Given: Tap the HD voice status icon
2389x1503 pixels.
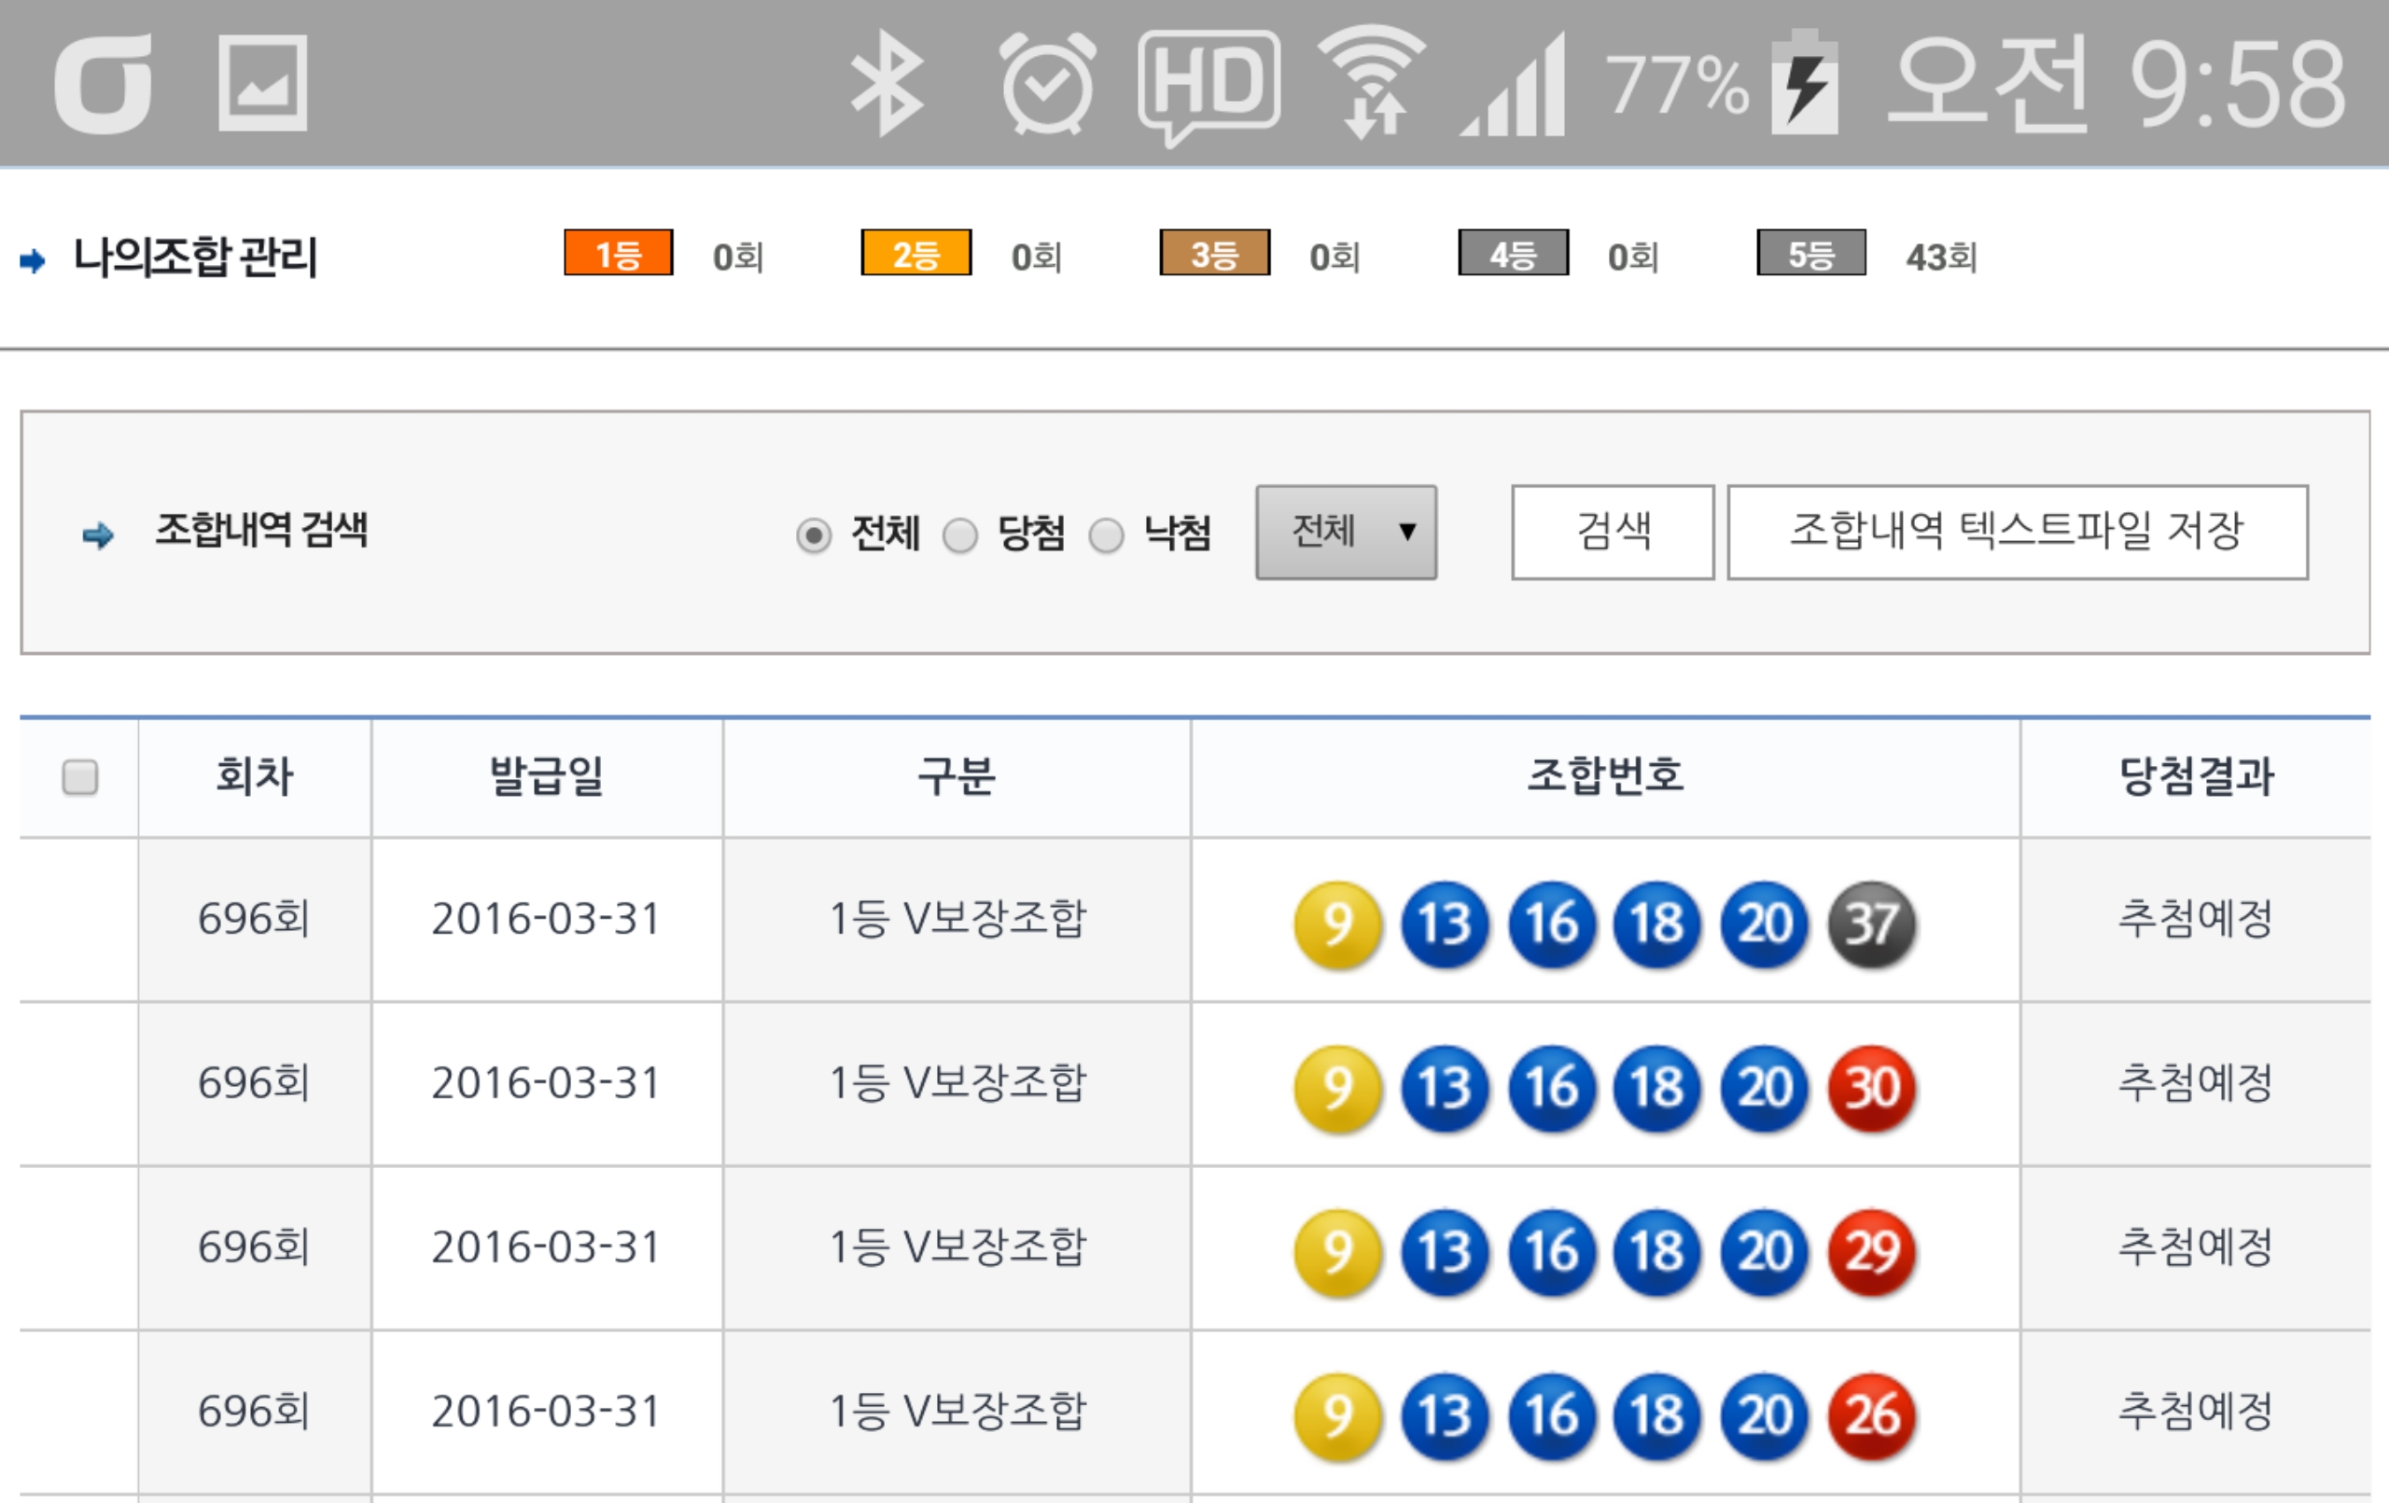Looking at the screenshot, I should point(1208,85).
